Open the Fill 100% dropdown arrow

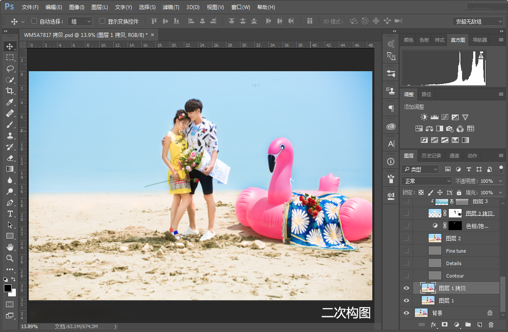500,193
